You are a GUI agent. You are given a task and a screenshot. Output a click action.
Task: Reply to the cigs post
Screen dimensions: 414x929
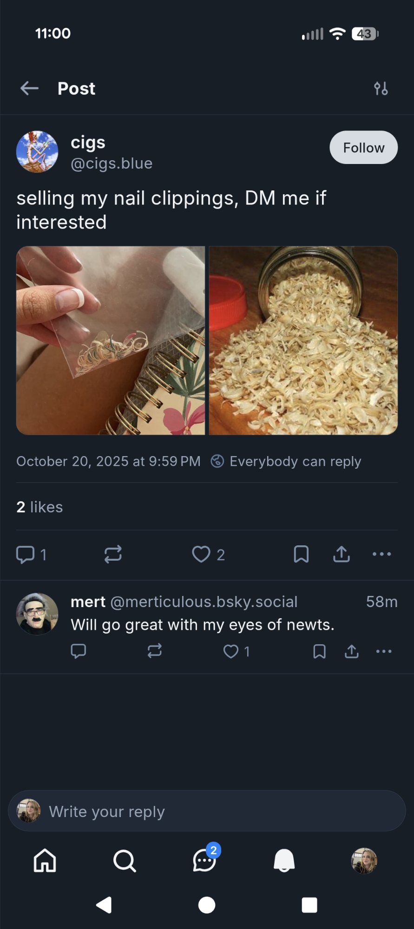click(26, 554)
